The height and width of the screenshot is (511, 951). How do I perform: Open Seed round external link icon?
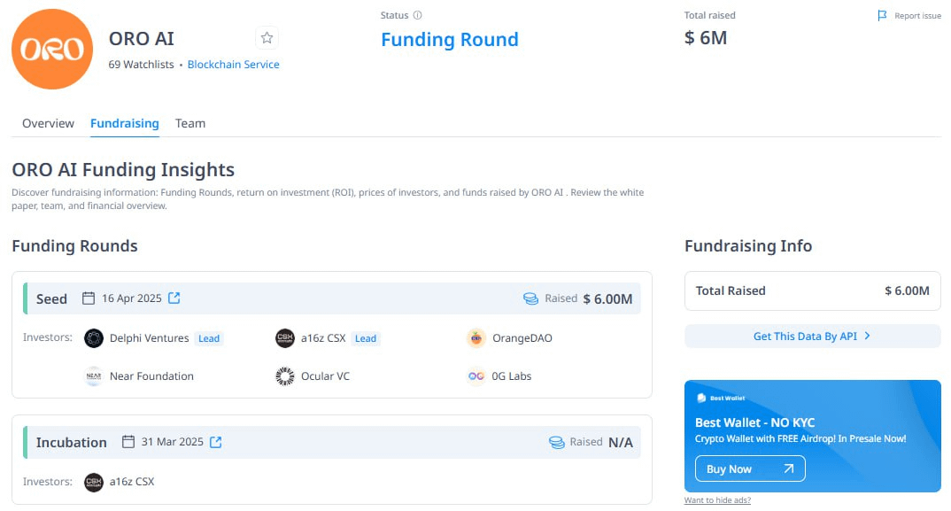click(174, 298)
